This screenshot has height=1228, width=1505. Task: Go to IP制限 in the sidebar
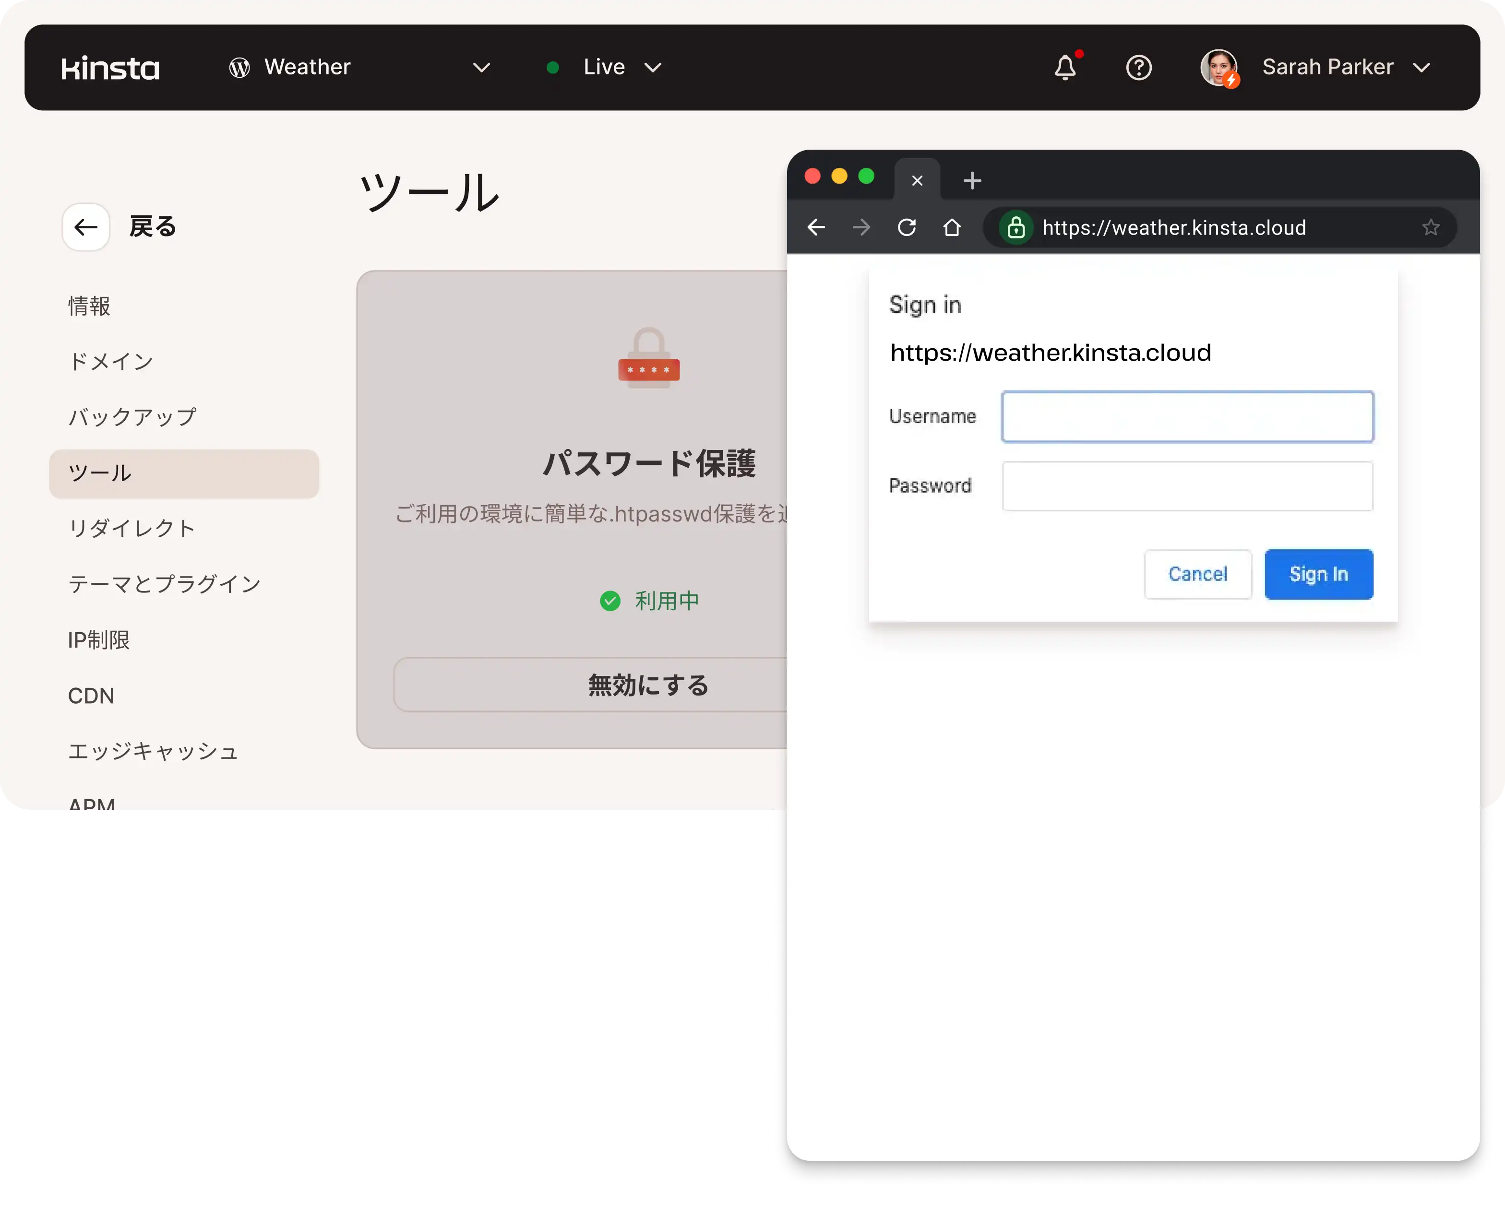[x=98, y=639]
